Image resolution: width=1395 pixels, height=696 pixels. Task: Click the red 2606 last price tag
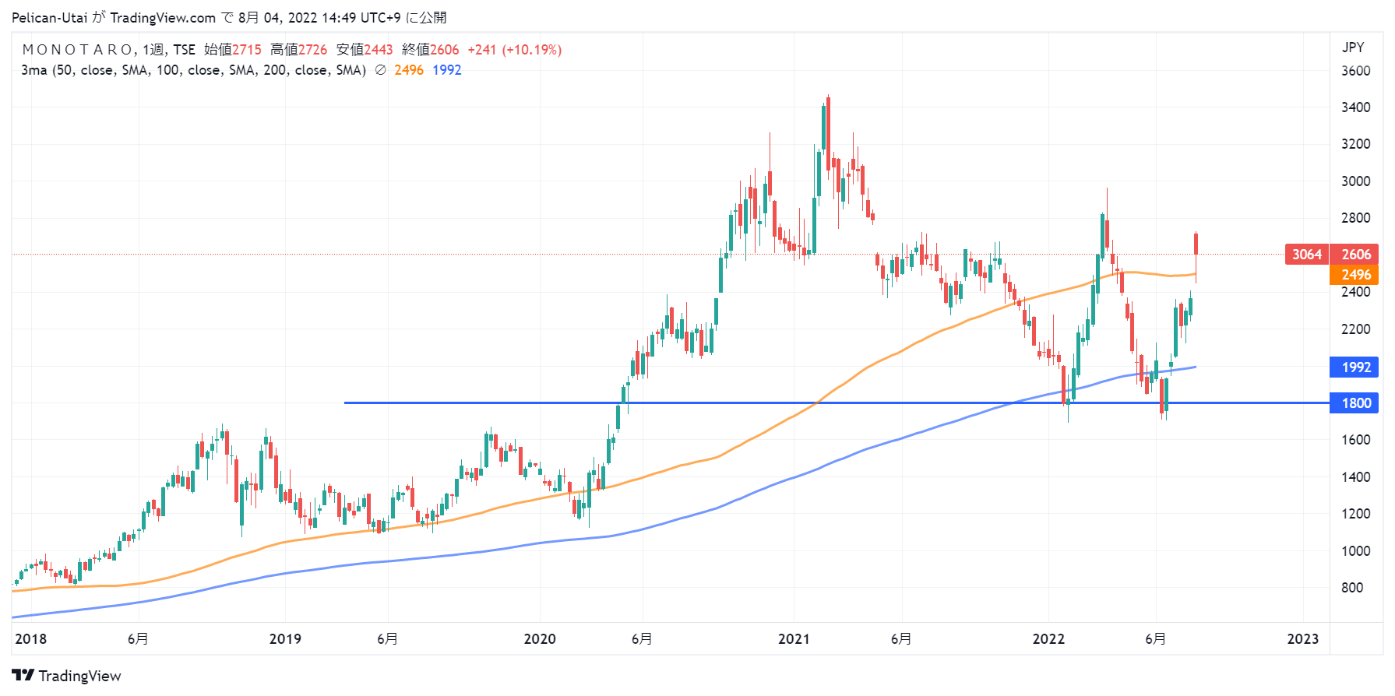click(x=1355, y=255)
